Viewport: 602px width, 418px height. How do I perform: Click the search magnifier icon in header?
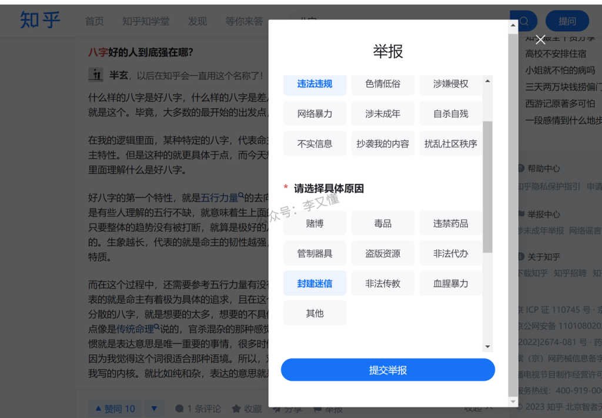(524, 21)
